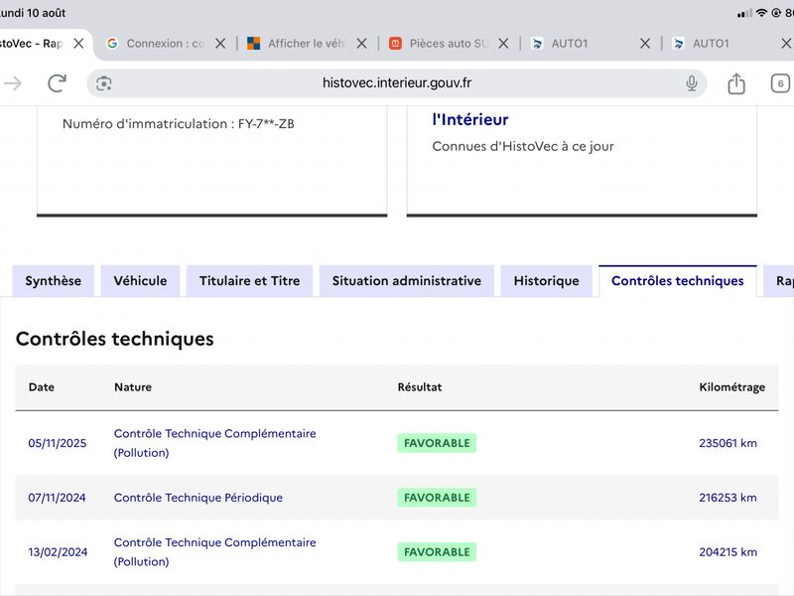
Task: Click Connues d'HistoVec à ce jour text
Action: (523, 146)
